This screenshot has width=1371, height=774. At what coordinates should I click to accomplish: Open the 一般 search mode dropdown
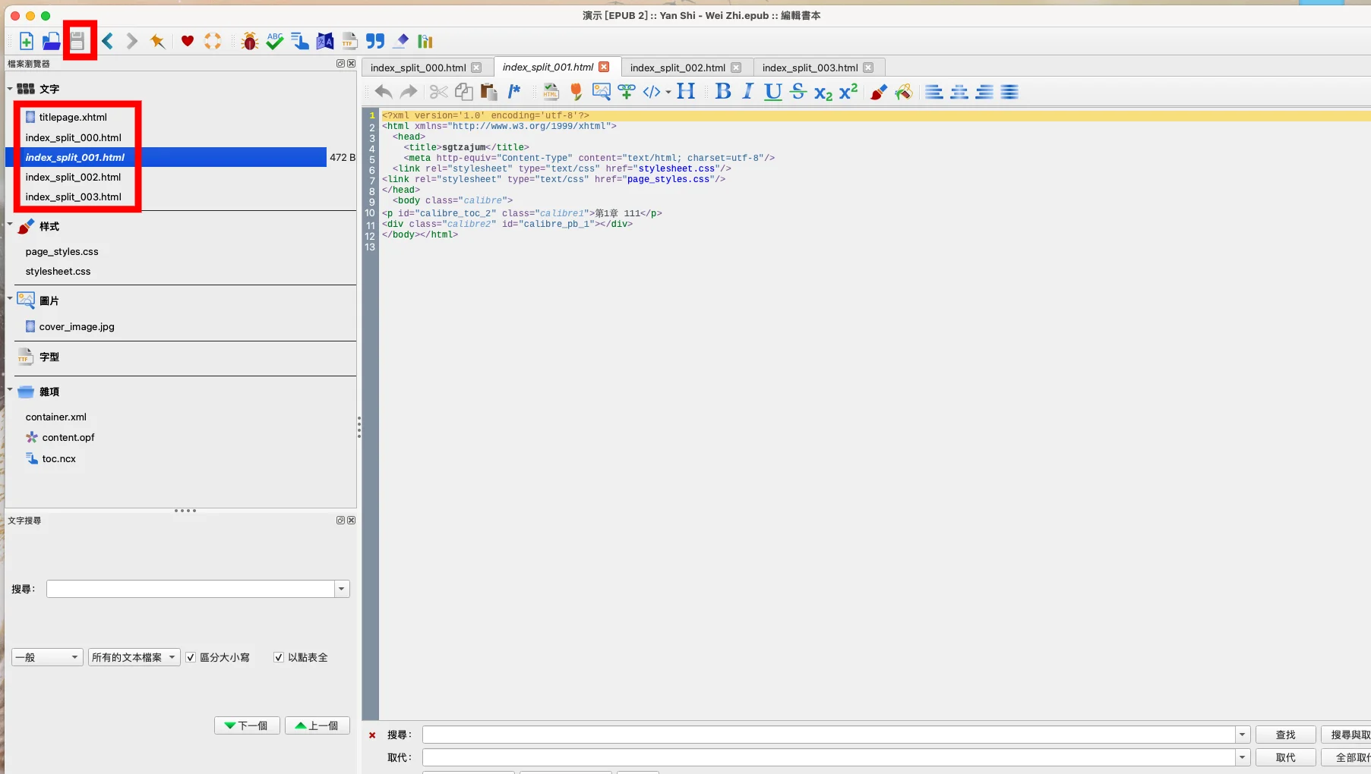pyautogui.click(x=47, y=657)
